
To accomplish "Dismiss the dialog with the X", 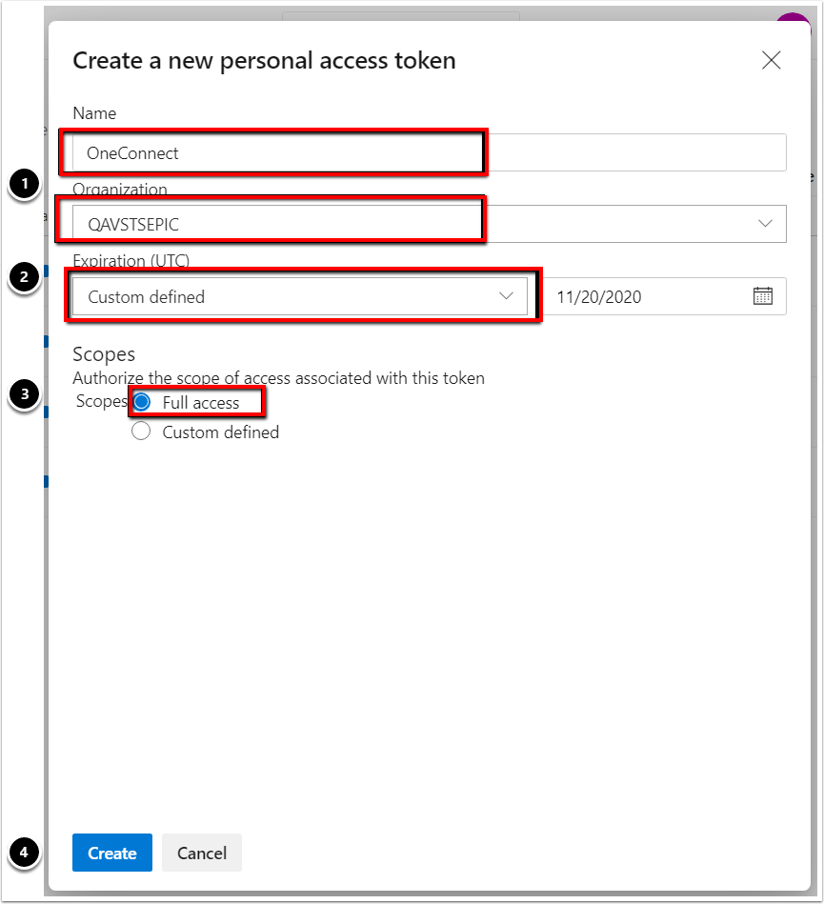I will pos(772,60).
